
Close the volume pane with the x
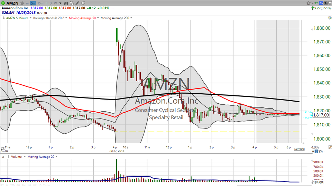coord(3,157)
